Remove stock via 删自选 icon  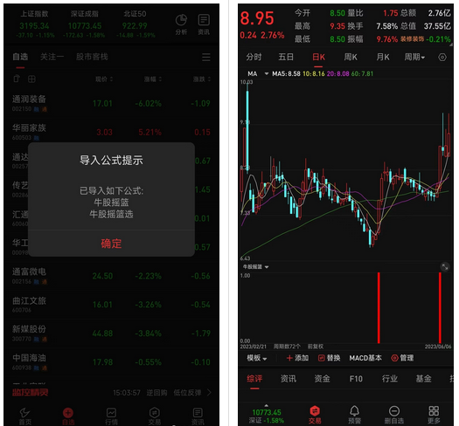point(394,415)
